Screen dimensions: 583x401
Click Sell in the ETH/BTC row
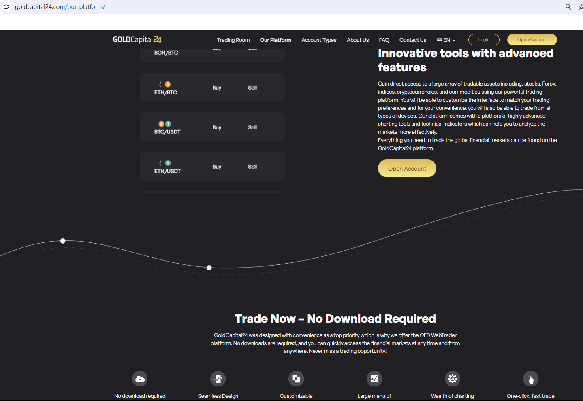(x=252, y=88)
